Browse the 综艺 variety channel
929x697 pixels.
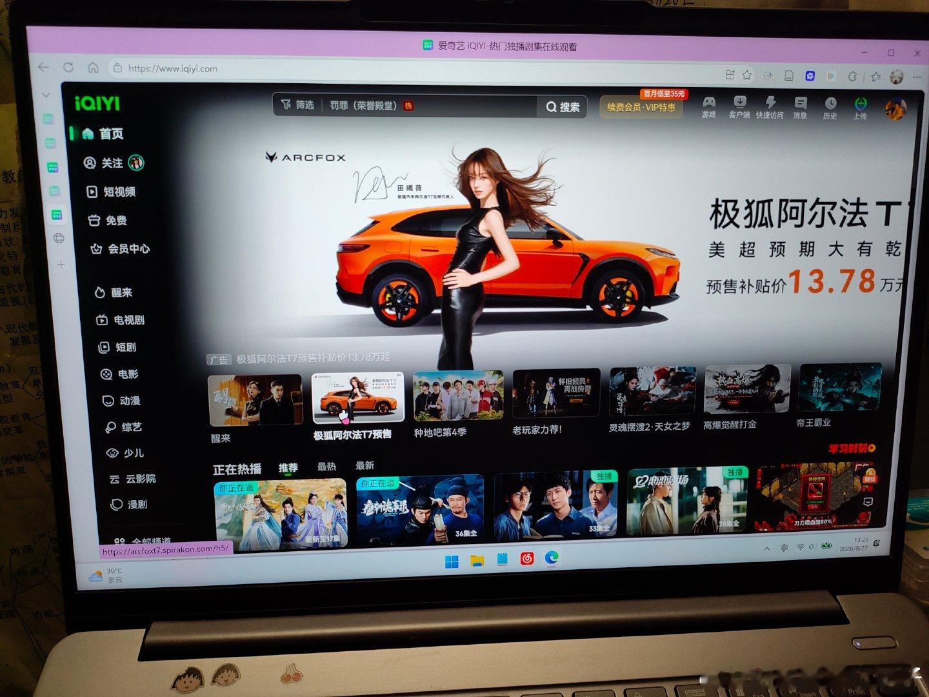click(123, 427)
